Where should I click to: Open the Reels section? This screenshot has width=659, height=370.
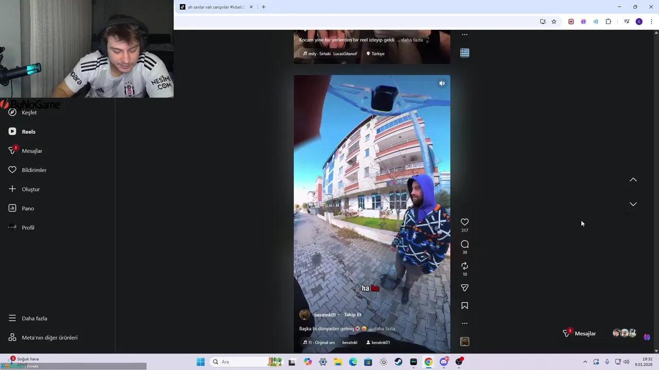(x=22, y=132)
